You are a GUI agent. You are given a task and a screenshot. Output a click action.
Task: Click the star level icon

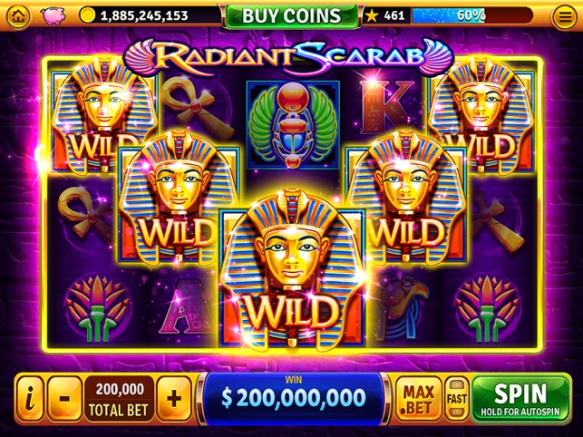click(372, 15)
